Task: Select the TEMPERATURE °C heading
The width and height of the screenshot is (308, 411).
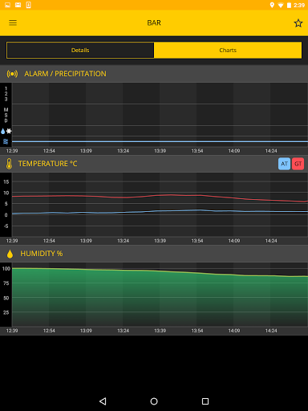Action: [47, 164]
